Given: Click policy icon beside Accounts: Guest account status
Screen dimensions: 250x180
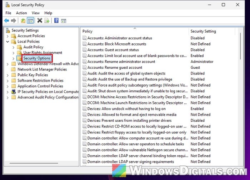Looking at the screenshot, I should pos(84,50).
